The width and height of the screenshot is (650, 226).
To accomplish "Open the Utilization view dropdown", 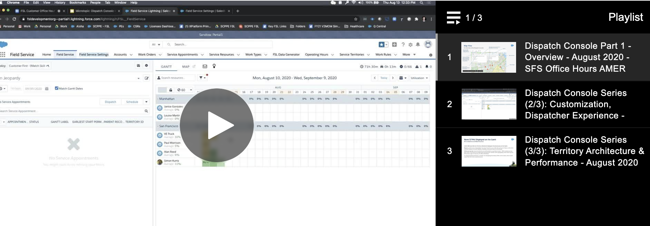I will [x=419, y=78].
